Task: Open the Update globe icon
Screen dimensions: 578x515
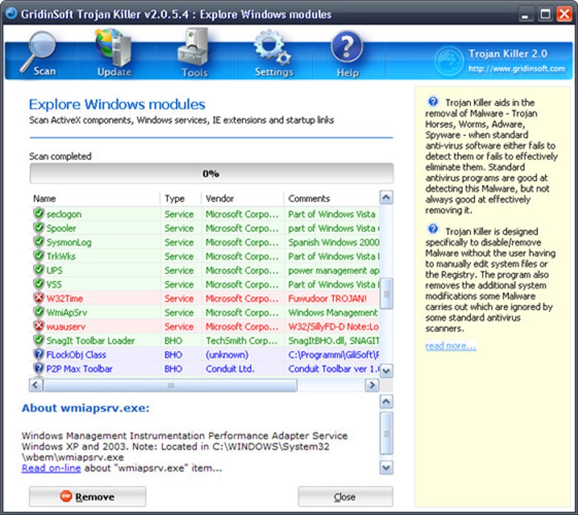Action: [114, 53]
